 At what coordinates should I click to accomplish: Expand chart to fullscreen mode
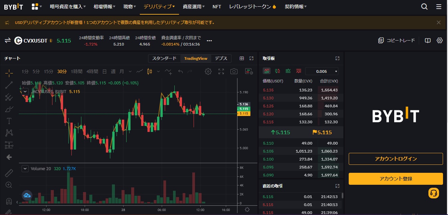point(221,71)
